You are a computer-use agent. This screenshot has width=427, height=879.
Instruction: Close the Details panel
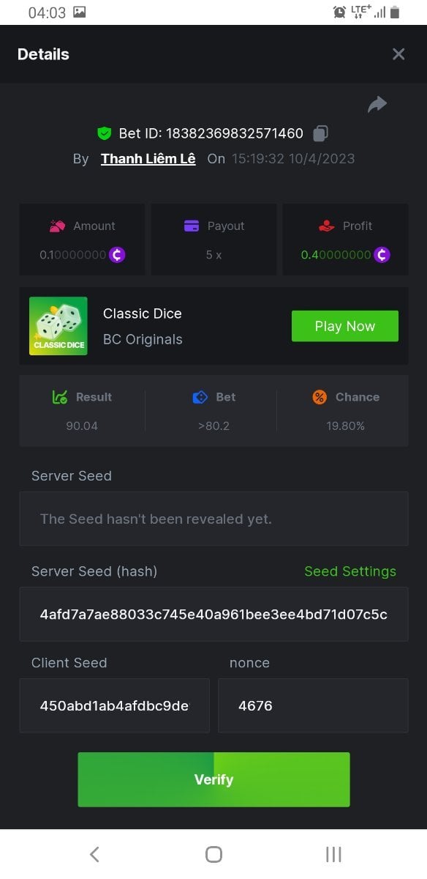(x=398, y=54)
